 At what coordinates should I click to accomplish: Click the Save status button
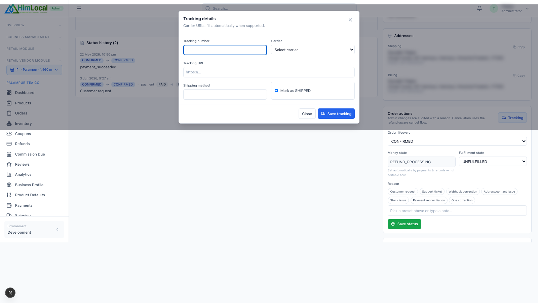point(405,224)
